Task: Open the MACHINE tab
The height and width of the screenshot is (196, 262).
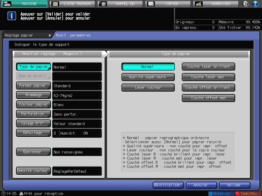Action: coord(24,4)
